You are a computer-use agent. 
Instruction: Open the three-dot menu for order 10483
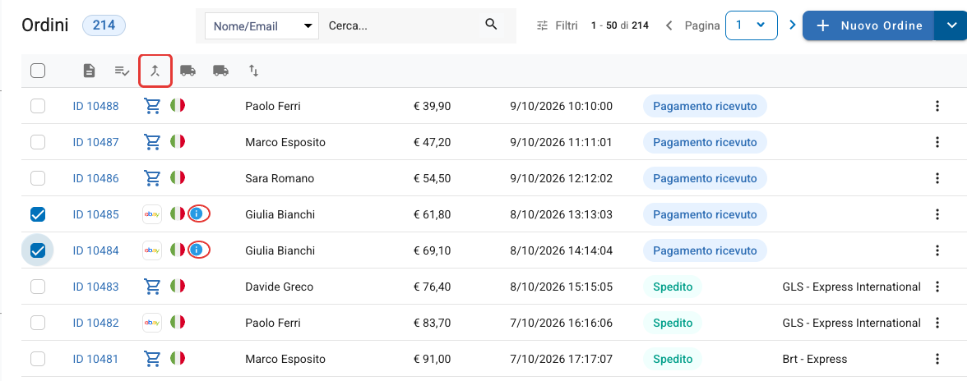(937, 287)
